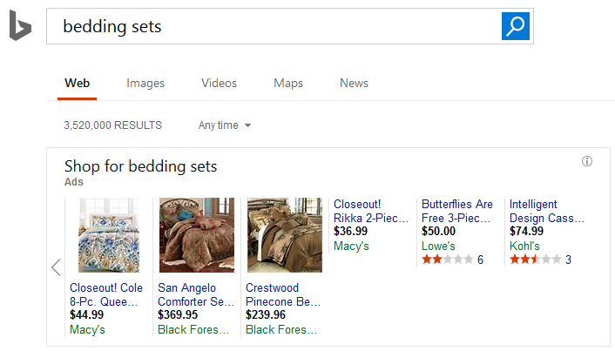Click the Kohl's star rating
The height and width of the screenshot is (351, 615).
coord(535,260)
